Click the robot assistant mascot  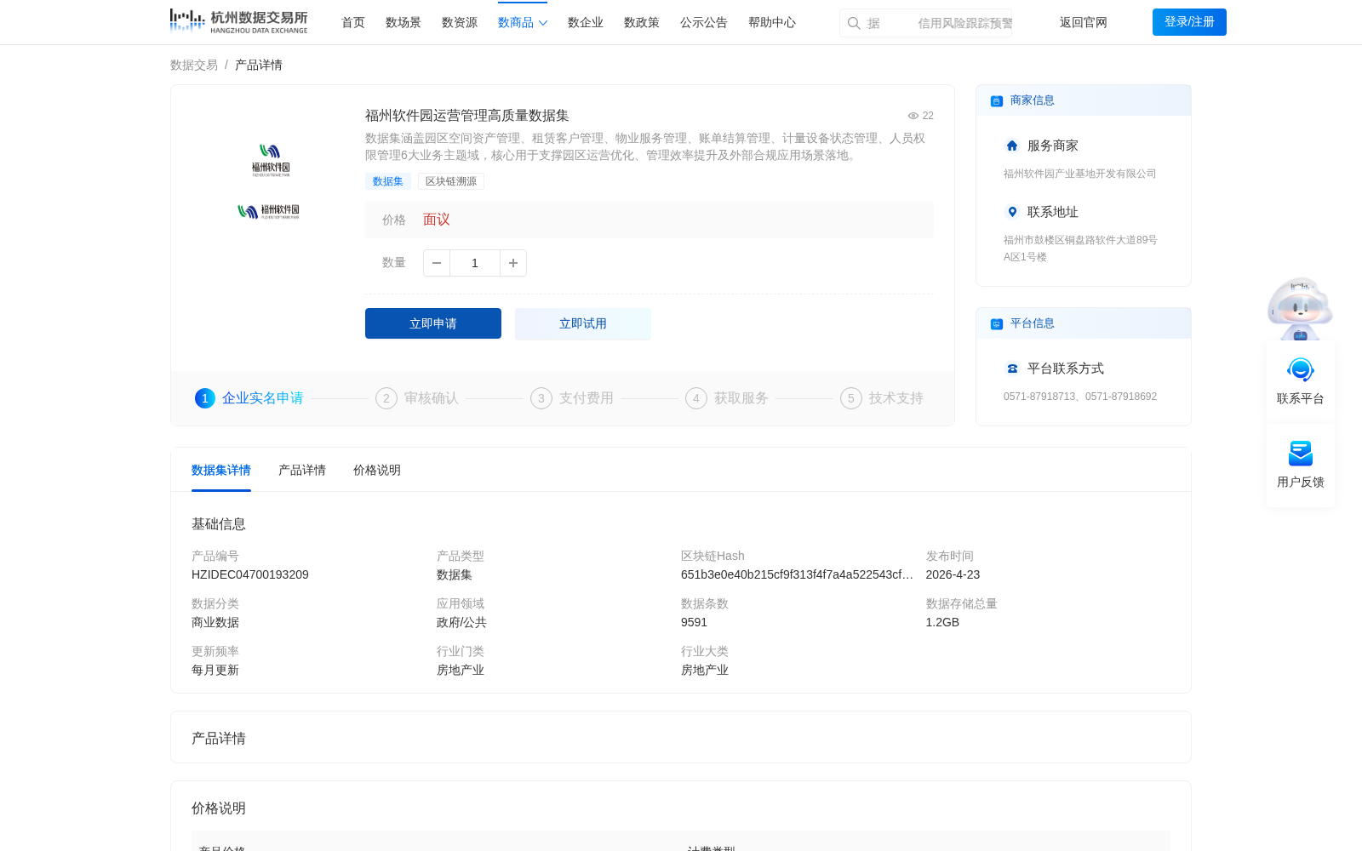[x=1300, y=308]
